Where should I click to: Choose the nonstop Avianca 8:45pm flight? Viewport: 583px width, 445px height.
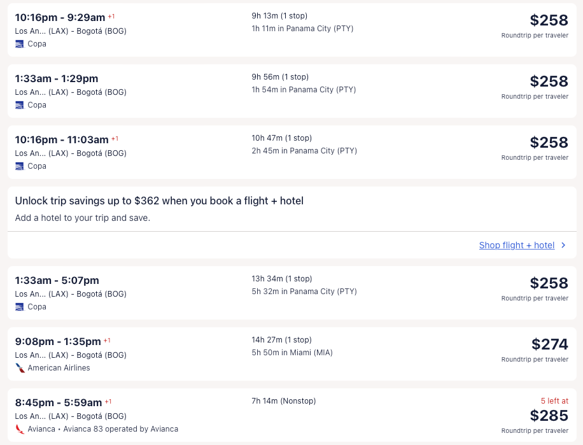click(x=59, y=403)
